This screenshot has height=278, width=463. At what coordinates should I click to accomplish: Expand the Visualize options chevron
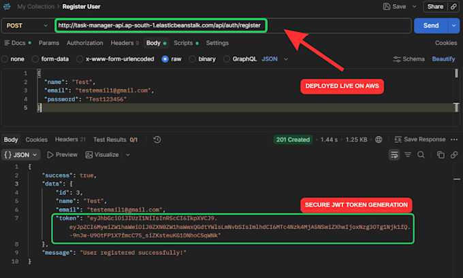pyautogui.click(x=127, y=155)
